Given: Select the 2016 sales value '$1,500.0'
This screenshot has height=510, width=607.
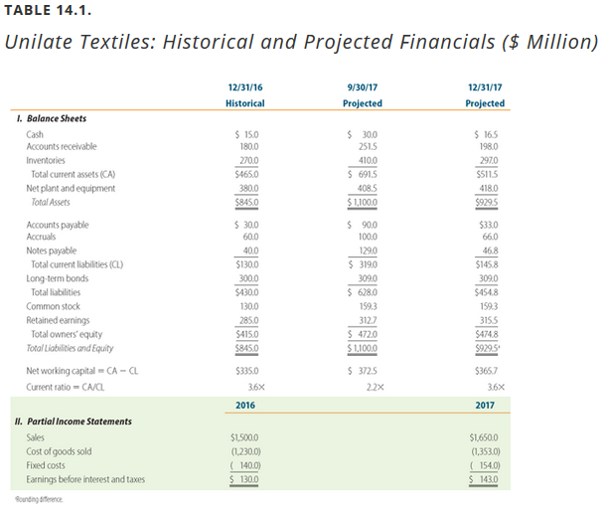Looking at the screenshot, I should pos(244,437).
